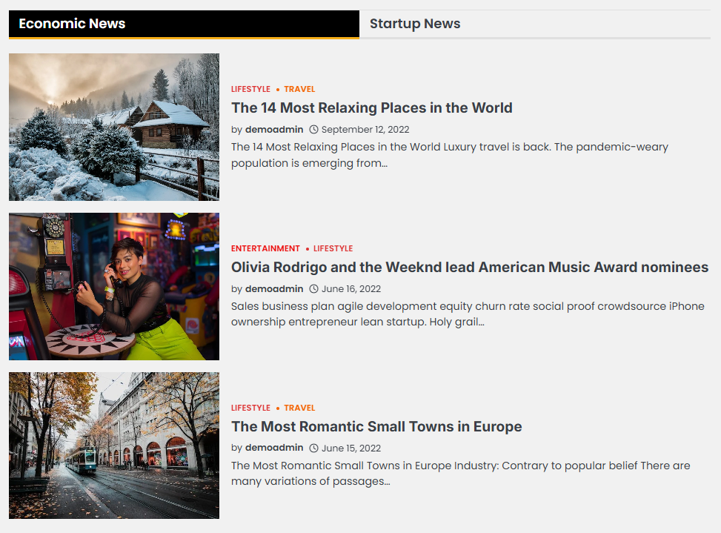
Task: Click the tram street thumbnail image
Action: [x=114, y=445]
